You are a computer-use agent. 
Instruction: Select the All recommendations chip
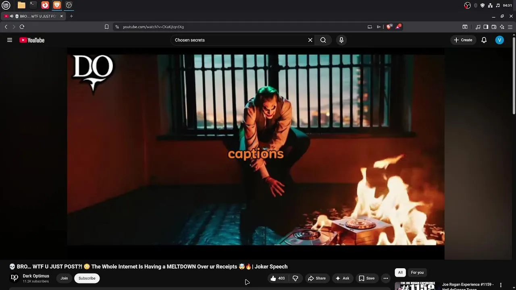click(x=400, y=273)
